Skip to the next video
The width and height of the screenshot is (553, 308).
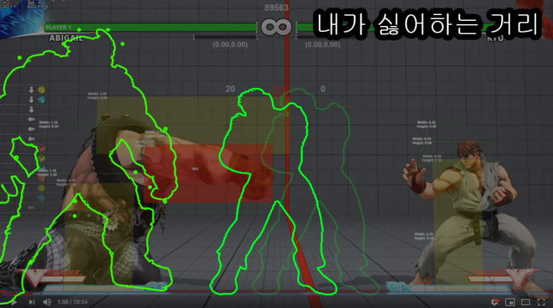[32, 302]
